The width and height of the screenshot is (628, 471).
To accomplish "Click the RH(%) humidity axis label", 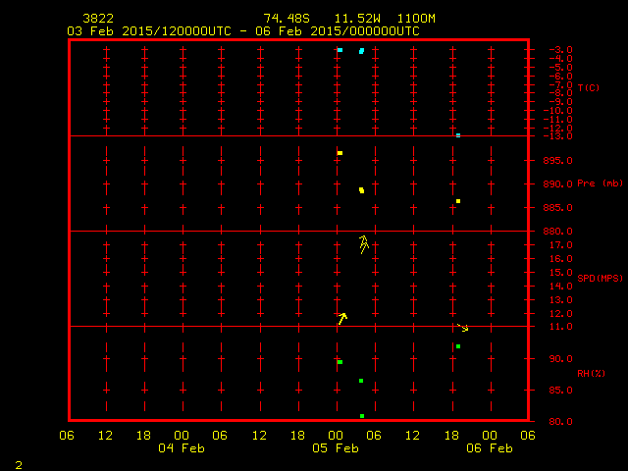I will [591, 373].
